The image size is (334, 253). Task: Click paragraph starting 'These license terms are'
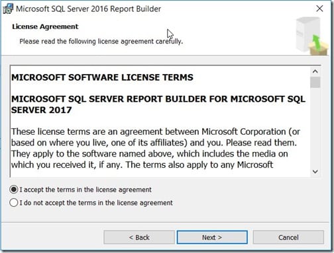pyautogui.click(x=156, y=148)
